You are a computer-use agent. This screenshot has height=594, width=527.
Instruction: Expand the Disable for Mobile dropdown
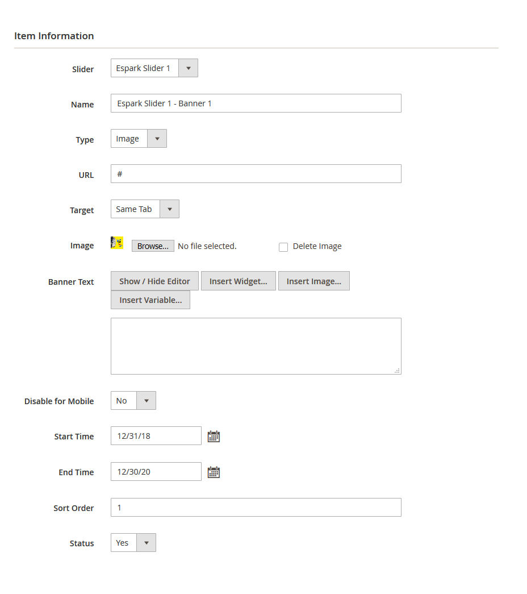[x=133, y=401]
